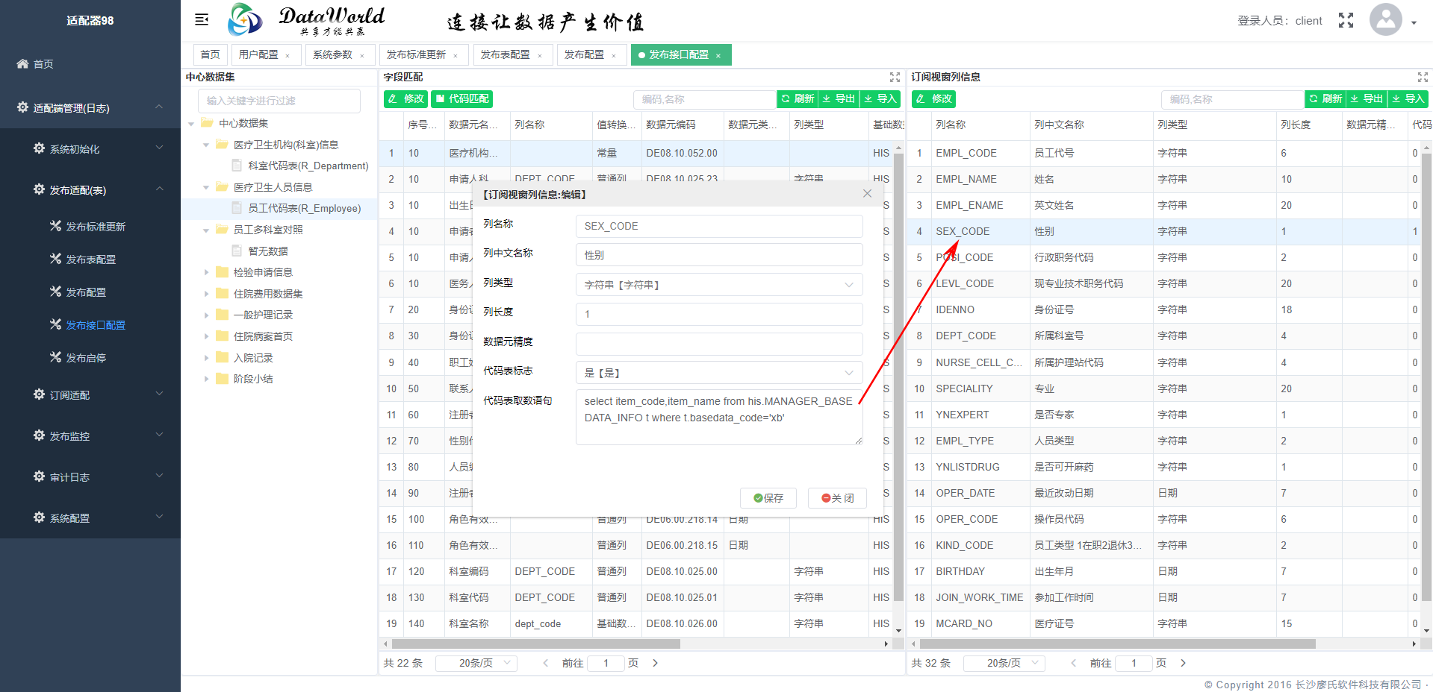Collapse the sidebar with the hamburger icon
This screenshot has width=1433, height=692.
202,19
